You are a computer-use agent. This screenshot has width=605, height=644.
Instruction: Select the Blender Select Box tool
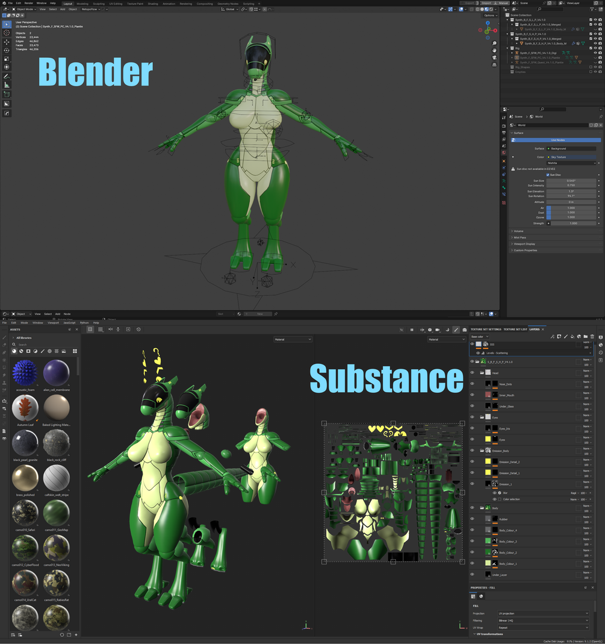[x=7, y=24]
